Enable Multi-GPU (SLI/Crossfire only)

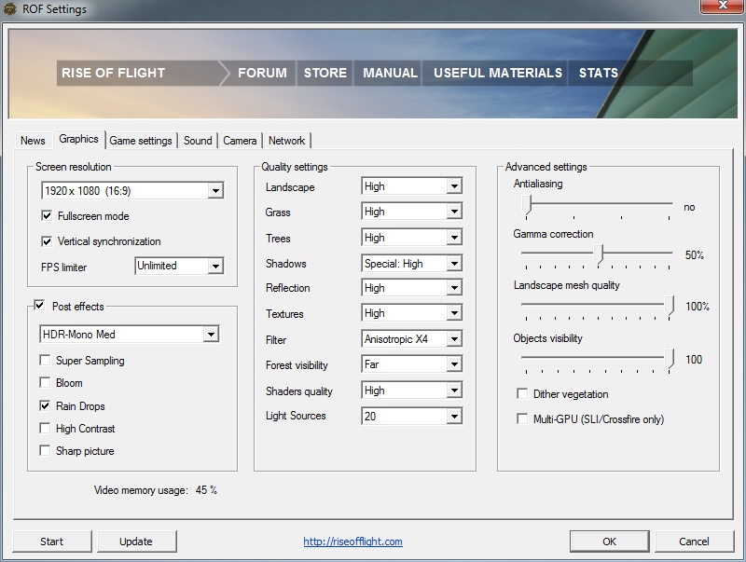click(522, 418)
